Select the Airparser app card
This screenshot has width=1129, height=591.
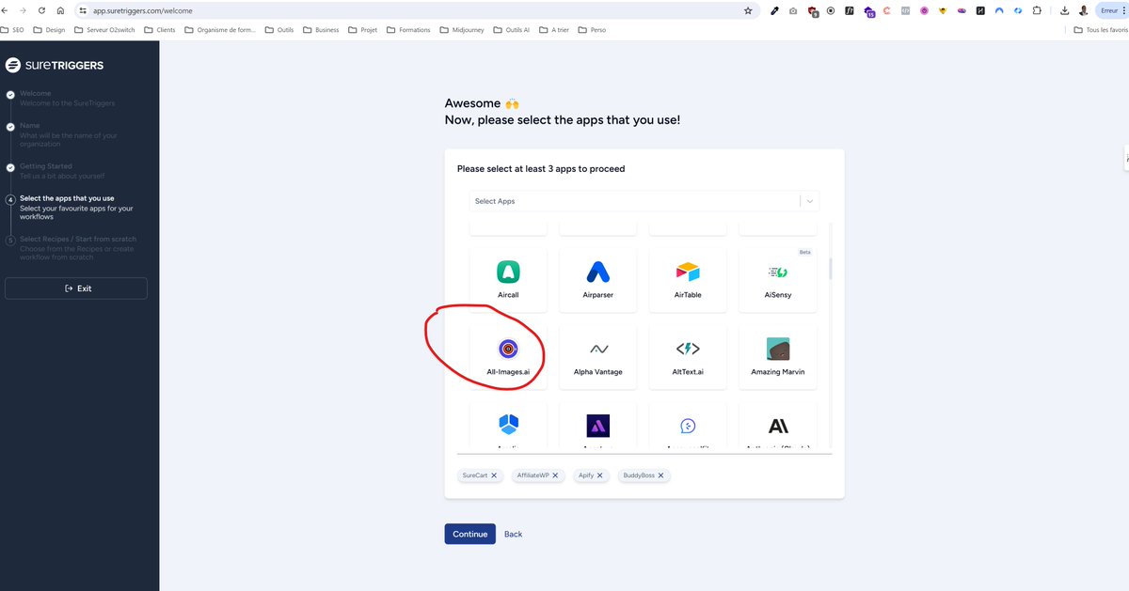click(x=597, y=279)
